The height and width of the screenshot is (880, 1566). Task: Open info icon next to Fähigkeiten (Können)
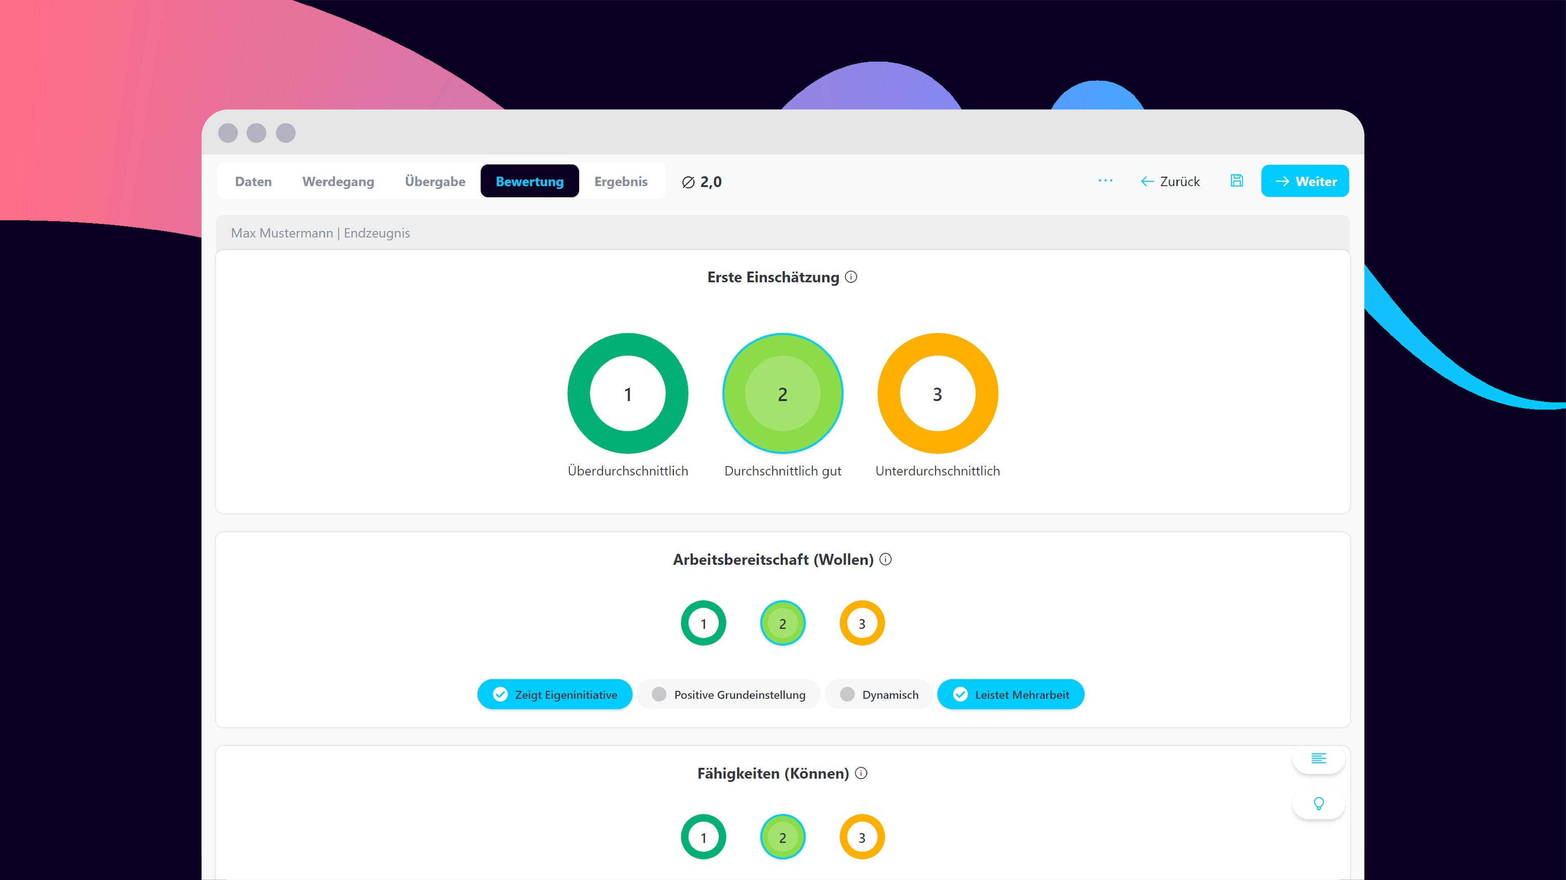pos(861,773)
